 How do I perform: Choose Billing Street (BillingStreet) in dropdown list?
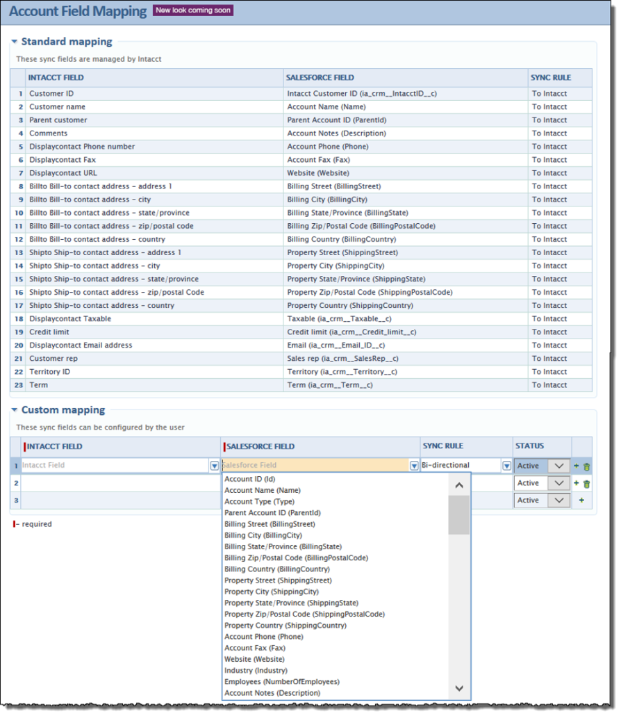pyautogui.click(x=270, y=524)
